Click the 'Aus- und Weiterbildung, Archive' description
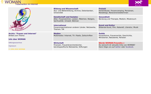 (x=73, y=12)
